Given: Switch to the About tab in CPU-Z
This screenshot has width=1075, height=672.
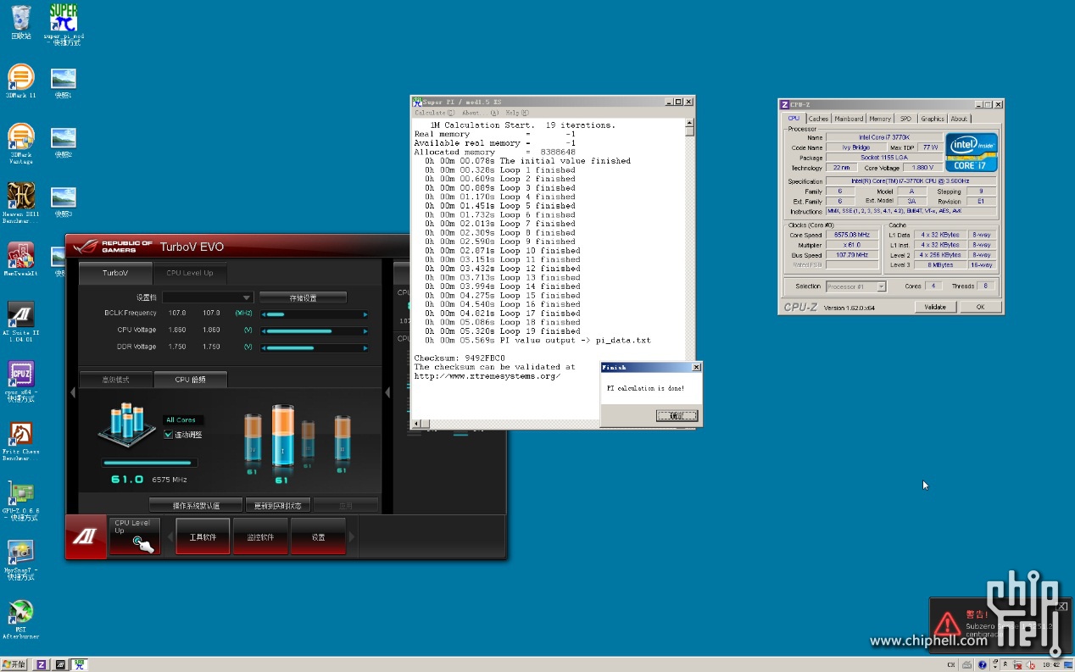Looking at the screenshot, I should (x=959, y=119).
